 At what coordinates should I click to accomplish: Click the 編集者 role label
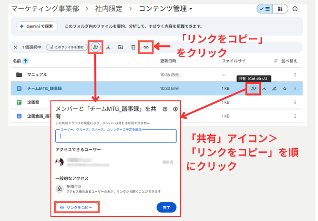168,162
